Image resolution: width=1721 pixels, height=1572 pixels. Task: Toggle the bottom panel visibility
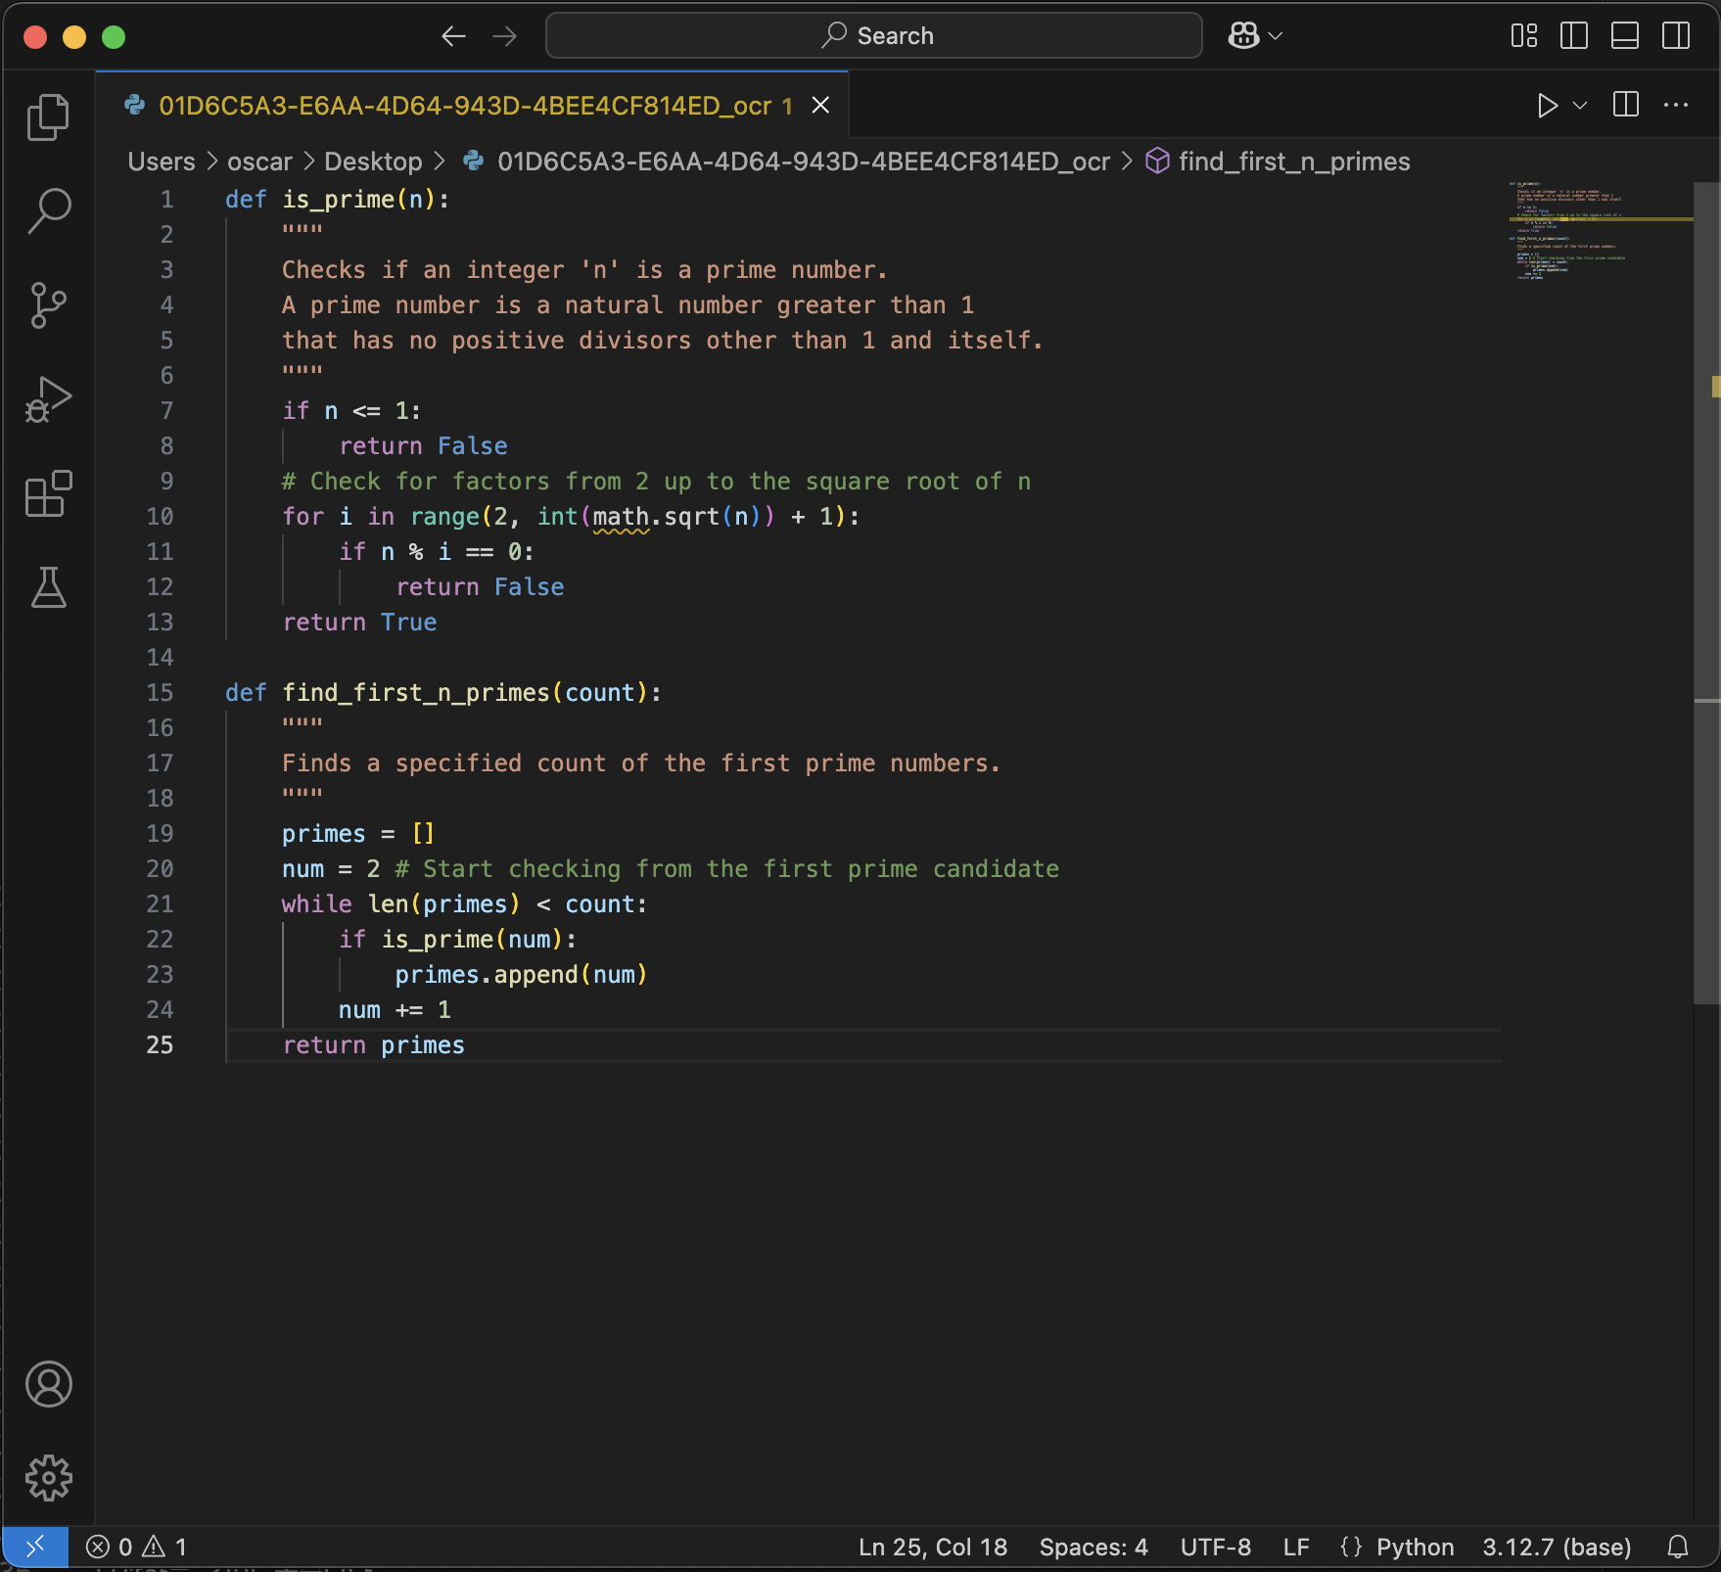click(1625, 35)
